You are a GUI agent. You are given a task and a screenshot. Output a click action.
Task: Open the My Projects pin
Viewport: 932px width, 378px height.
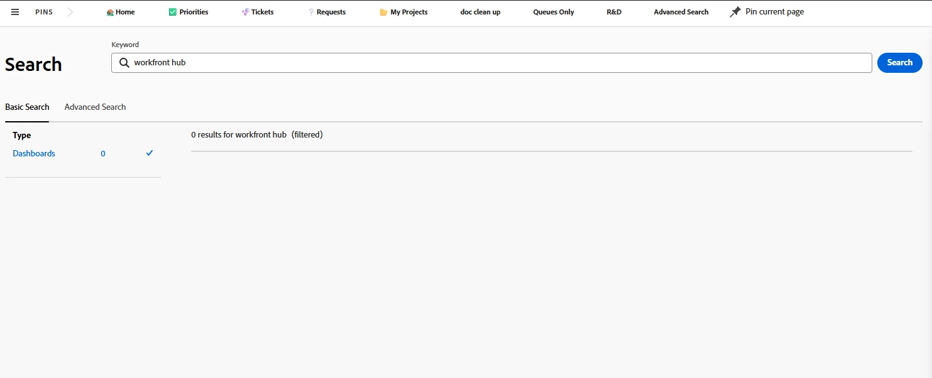pos(403,12)
